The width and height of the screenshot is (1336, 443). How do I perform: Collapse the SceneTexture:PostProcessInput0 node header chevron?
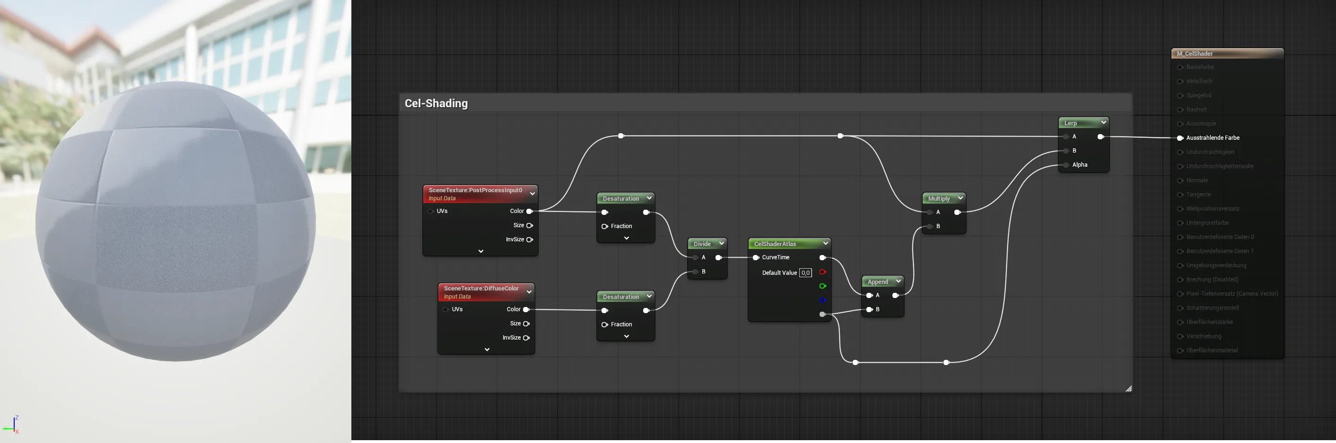532,193
